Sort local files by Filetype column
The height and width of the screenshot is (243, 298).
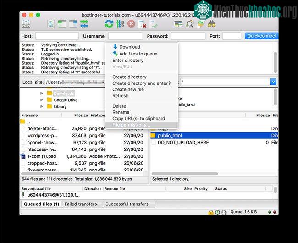coord(98,116)
